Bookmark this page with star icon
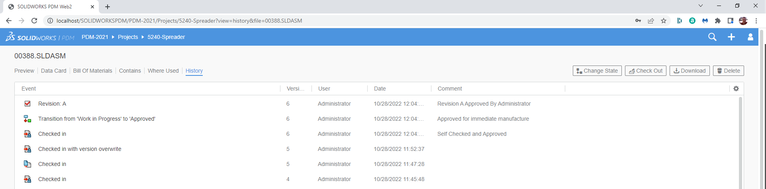 (x=664, y=21)
